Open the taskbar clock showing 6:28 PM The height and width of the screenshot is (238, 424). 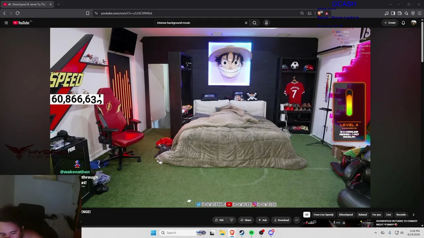[415, 233]
